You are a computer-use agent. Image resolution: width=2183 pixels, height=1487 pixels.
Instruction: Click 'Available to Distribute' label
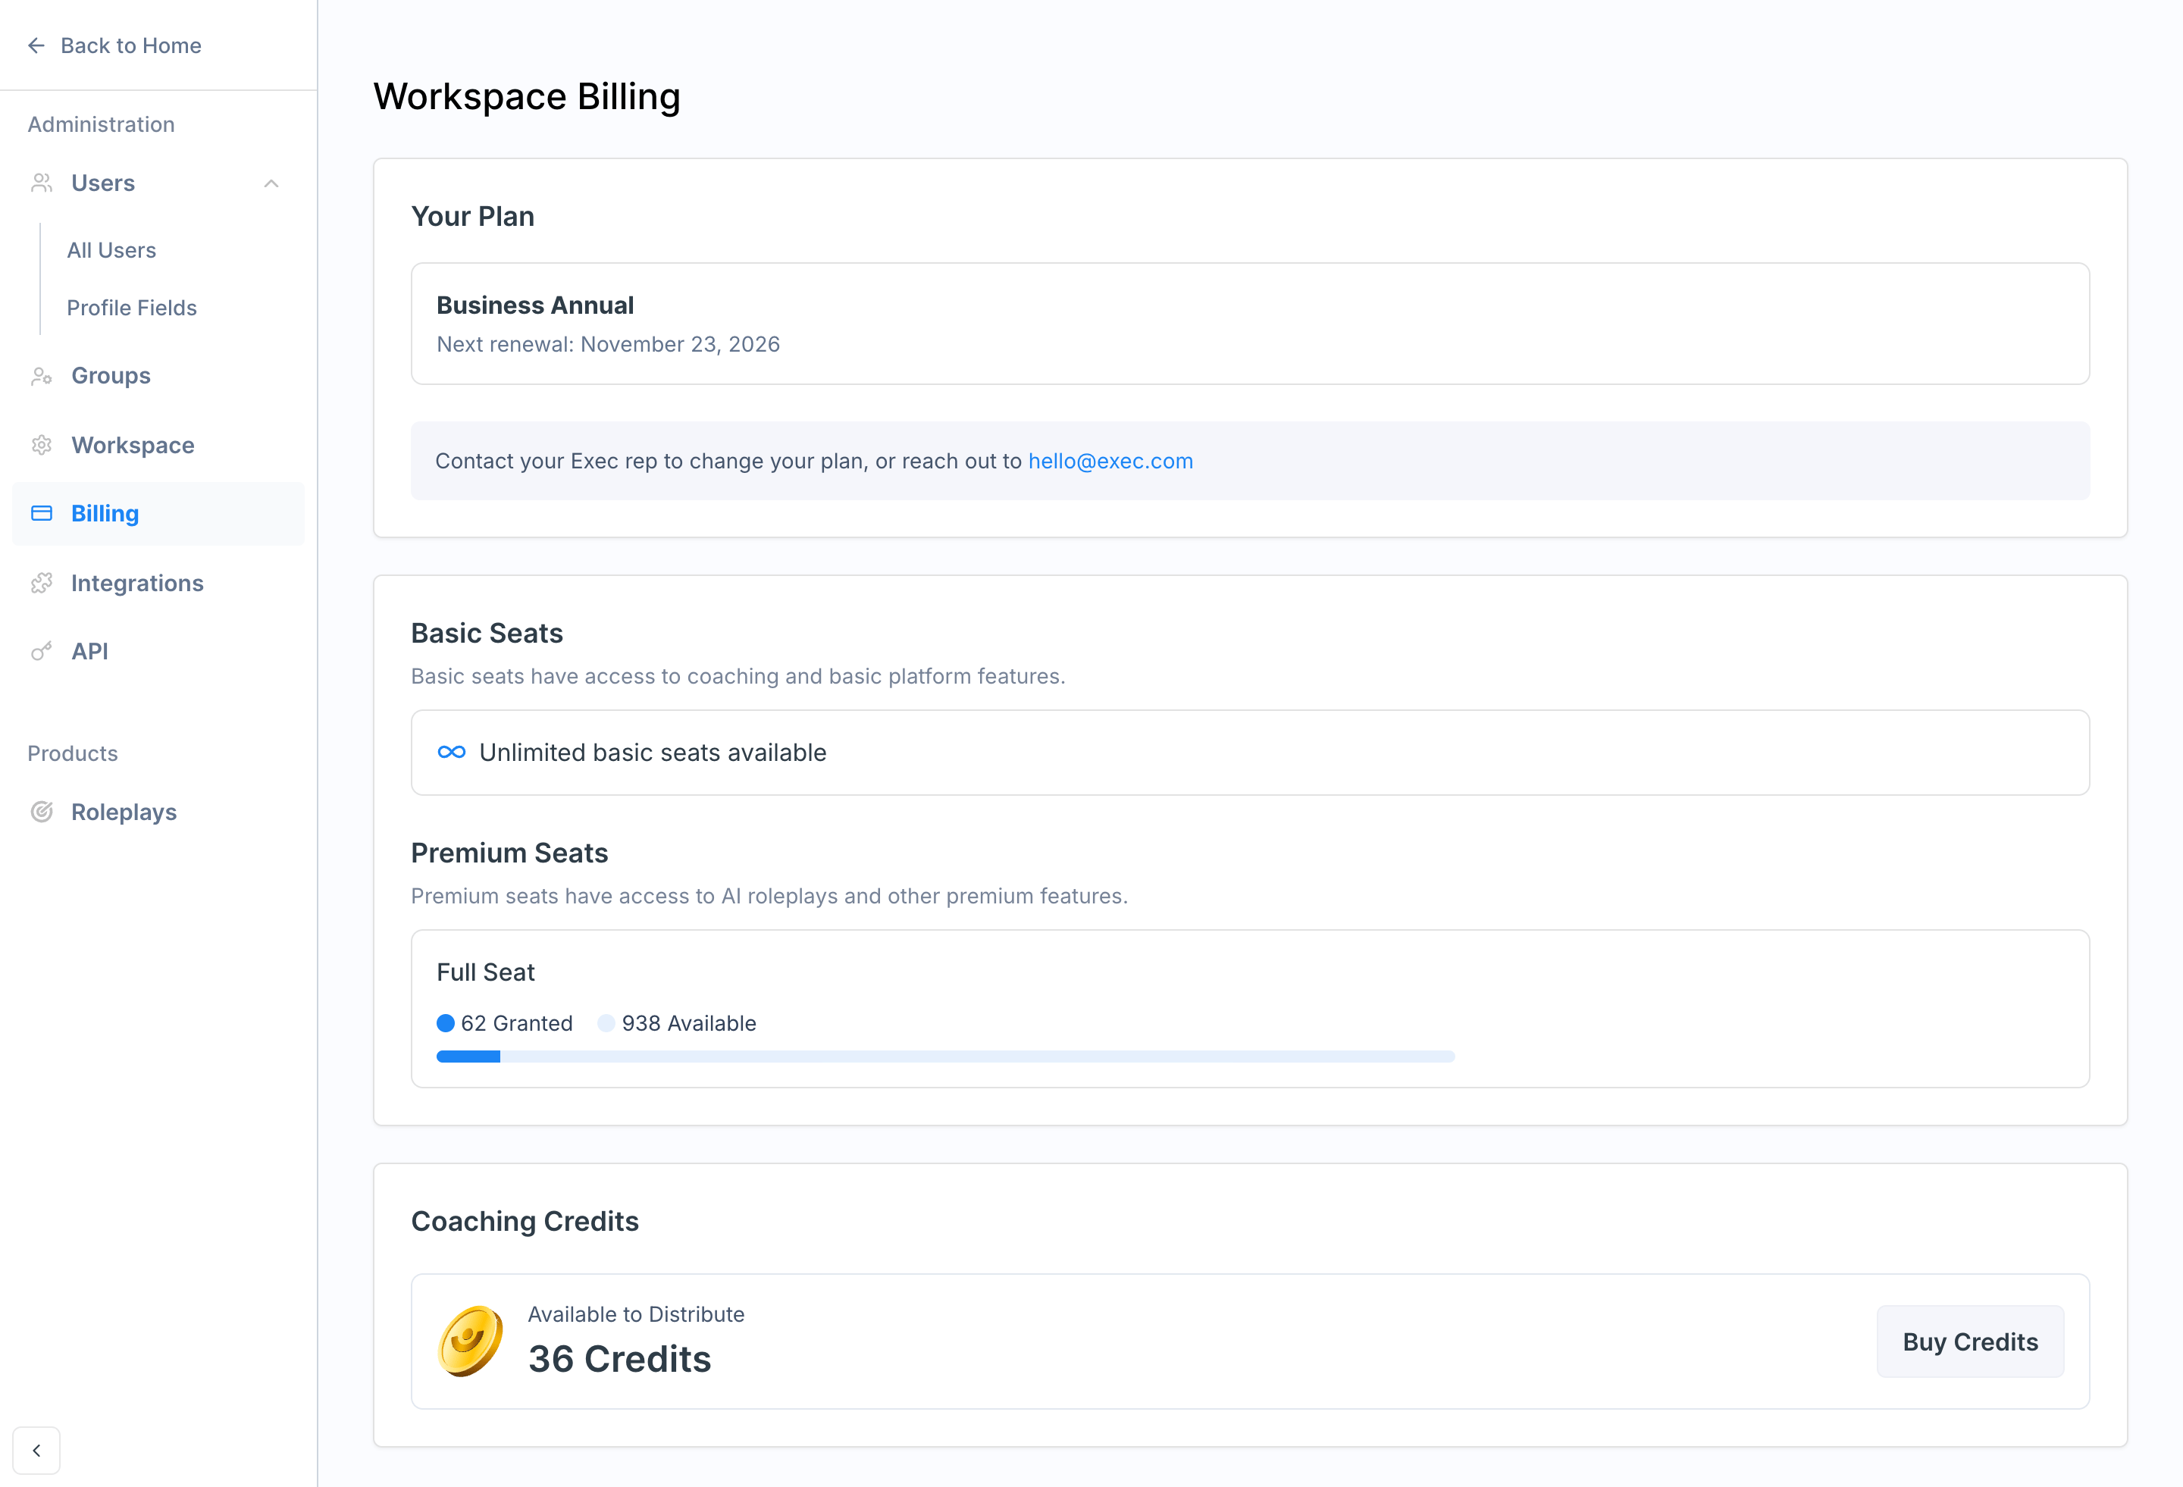[636, 1314]
